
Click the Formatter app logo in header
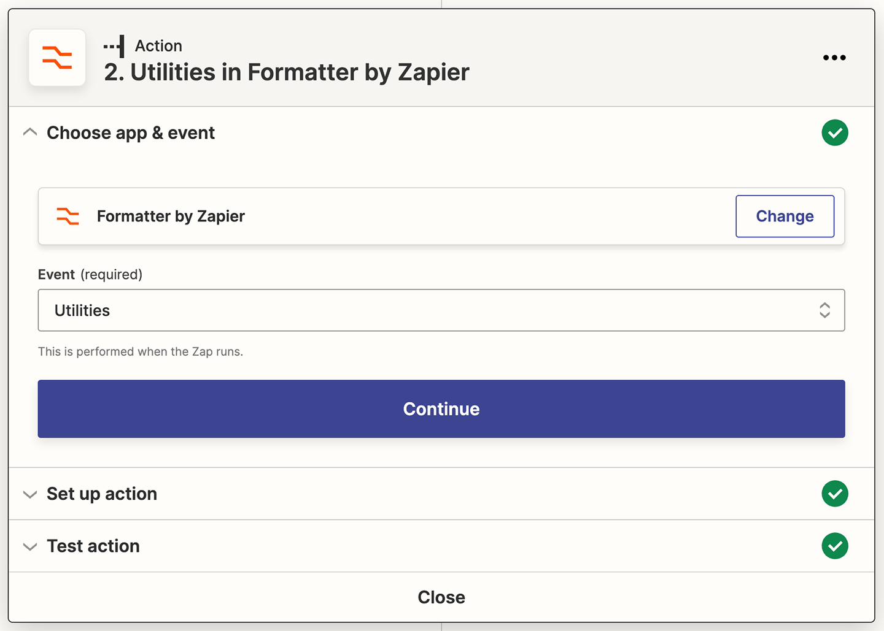pos(57,58)
